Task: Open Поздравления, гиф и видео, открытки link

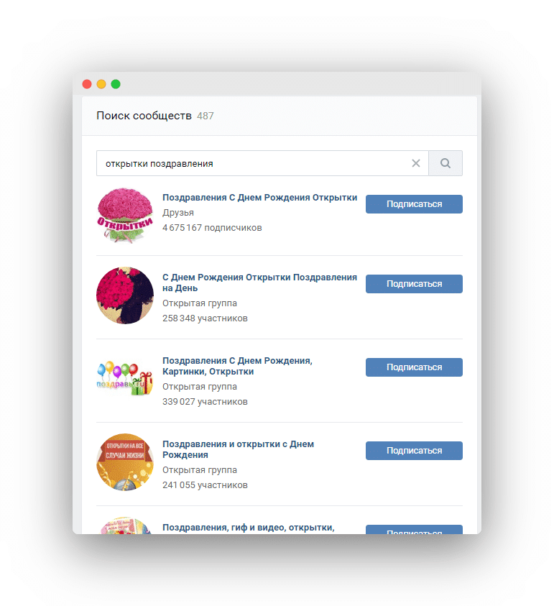Action: tap(249, 528)
